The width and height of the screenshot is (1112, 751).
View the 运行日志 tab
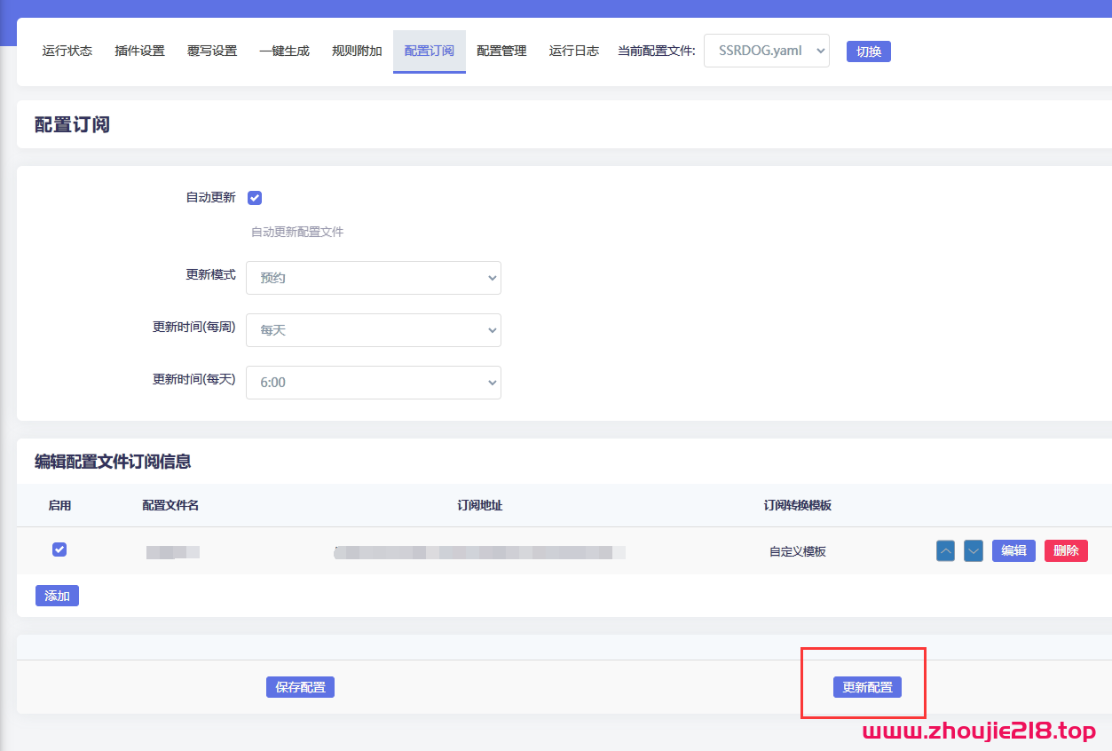coord(573,51)
